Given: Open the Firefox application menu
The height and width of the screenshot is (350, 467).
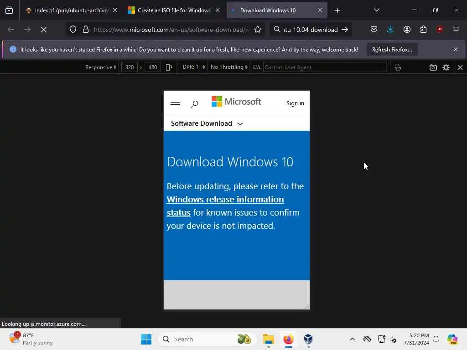Looking at the screenshot, I should (456, 29).
